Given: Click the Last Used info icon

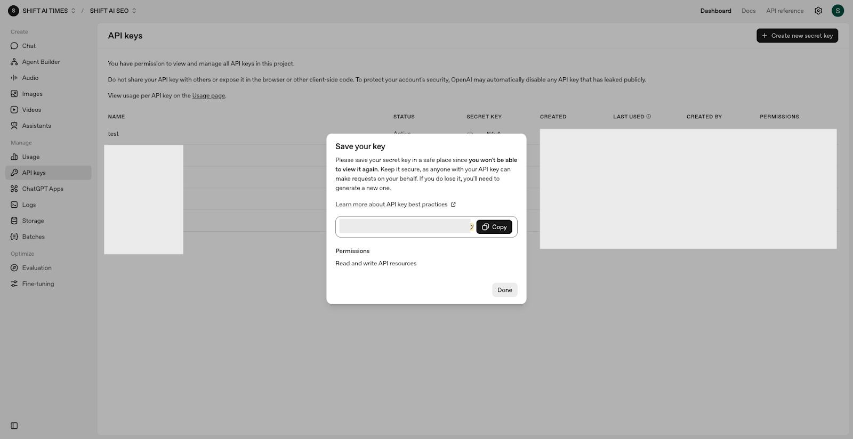Looking at the screenshot, I should [649, 116].
